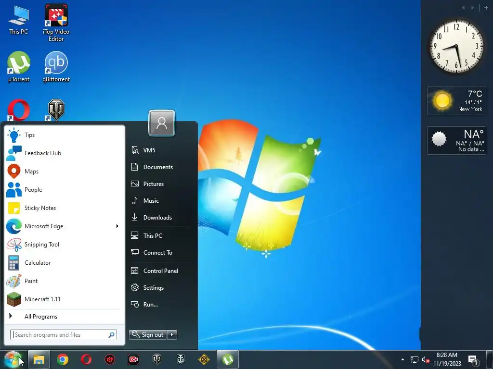Screen dimensions: 493x369
Task: Open Music folder
Action: pos(161,201)
